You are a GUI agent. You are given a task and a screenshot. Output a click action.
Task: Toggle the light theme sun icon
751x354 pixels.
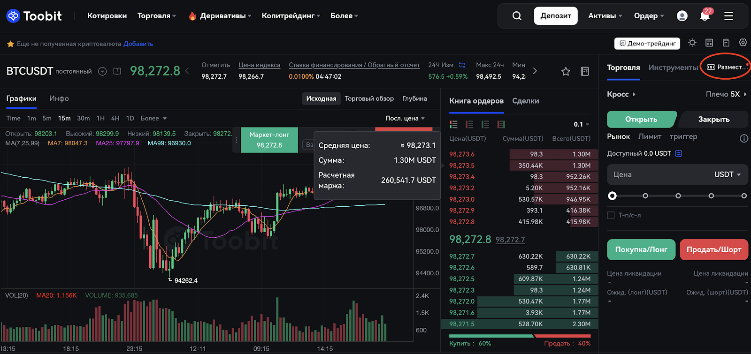[692, 43]
